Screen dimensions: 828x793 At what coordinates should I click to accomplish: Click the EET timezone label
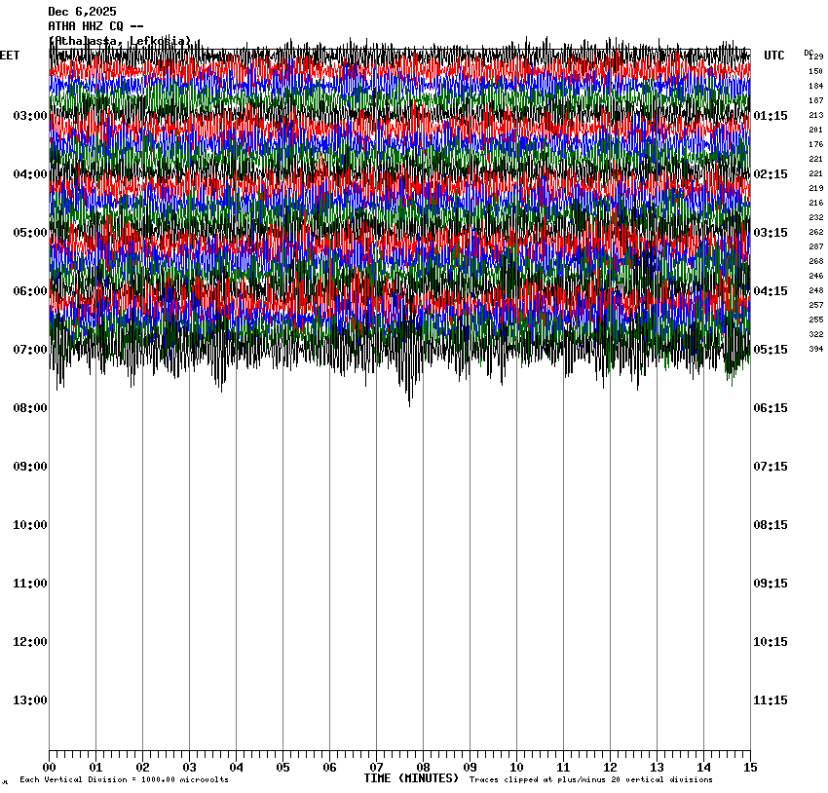10,56
